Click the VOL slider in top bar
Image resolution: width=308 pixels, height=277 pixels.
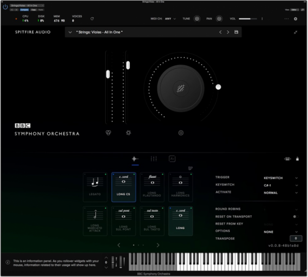(x=248, y=19)
